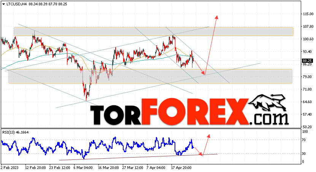Click the current price tag 88.25

point(307,61)
